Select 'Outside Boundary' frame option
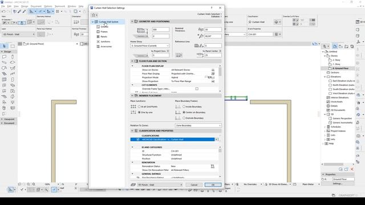This screenshot has width=365, height=205. (184, 118)
